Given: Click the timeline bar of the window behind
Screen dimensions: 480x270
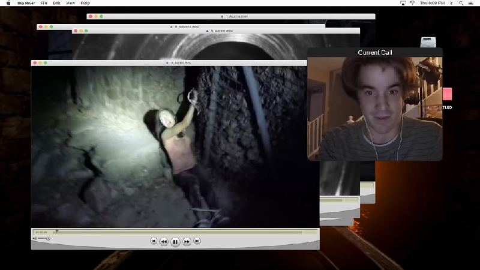Looking at the screenshot, I should coord(339,200).
